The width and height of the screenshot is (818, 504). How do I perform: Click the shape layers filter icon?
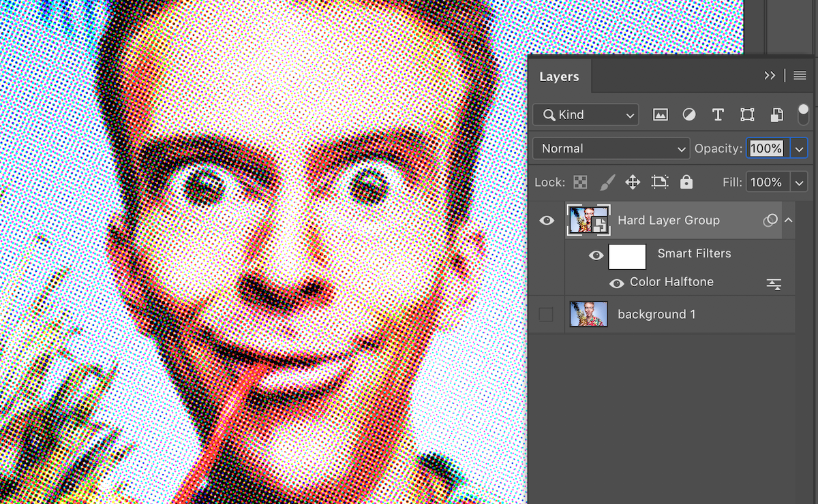click(x=747, y=114)
